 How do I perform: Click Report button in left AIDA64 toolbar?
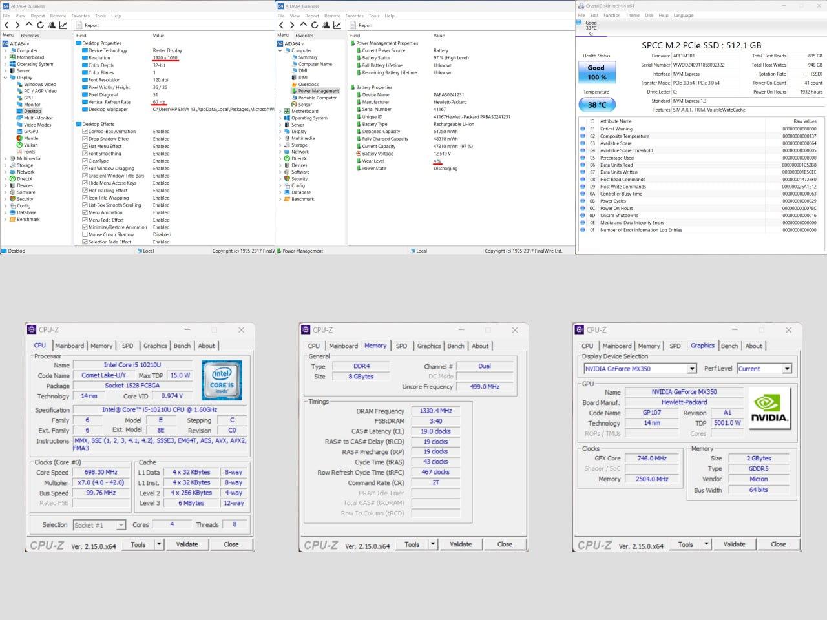[x=89, y=25]
